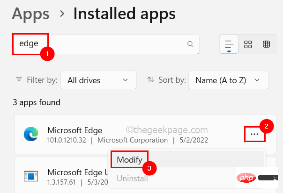This screenshot has height=193, width=283.
Task: Open the Name (A to Z) sort dropdown
Action: (229, 80)
